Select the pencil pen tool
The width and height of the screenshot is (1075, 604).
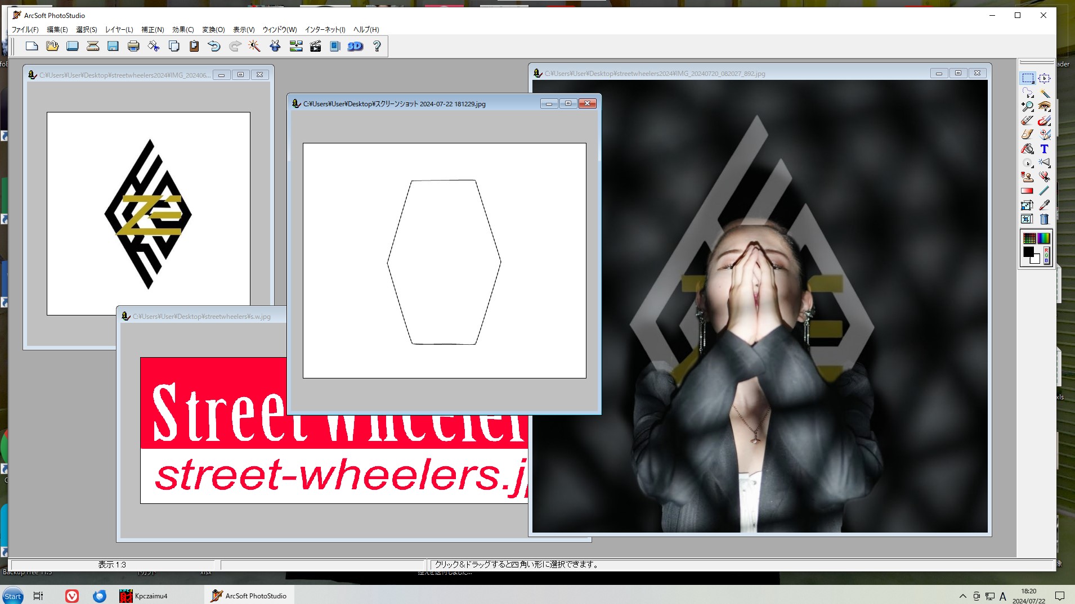click(1045, 134)
